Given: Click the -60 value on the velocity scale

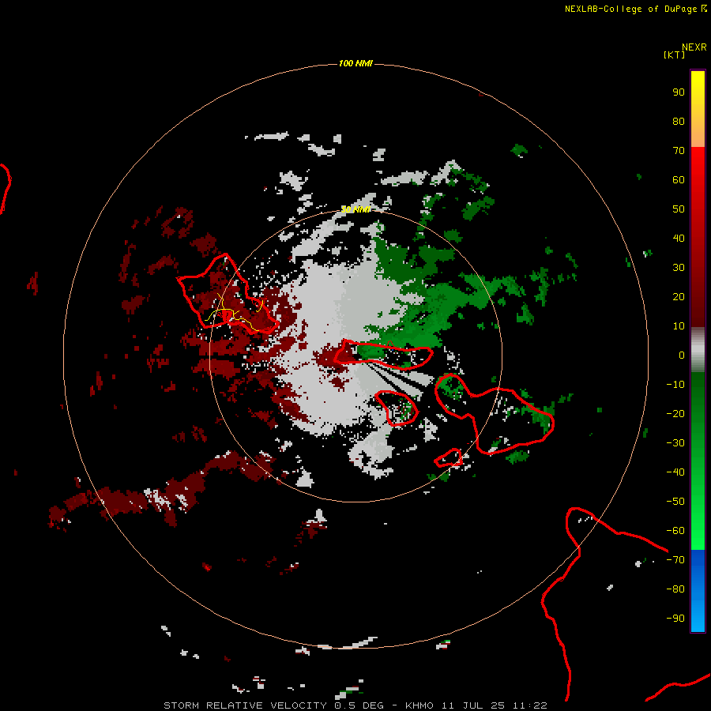Looking at the screenshot, I should pyautogui.click(x=675, y=531).
